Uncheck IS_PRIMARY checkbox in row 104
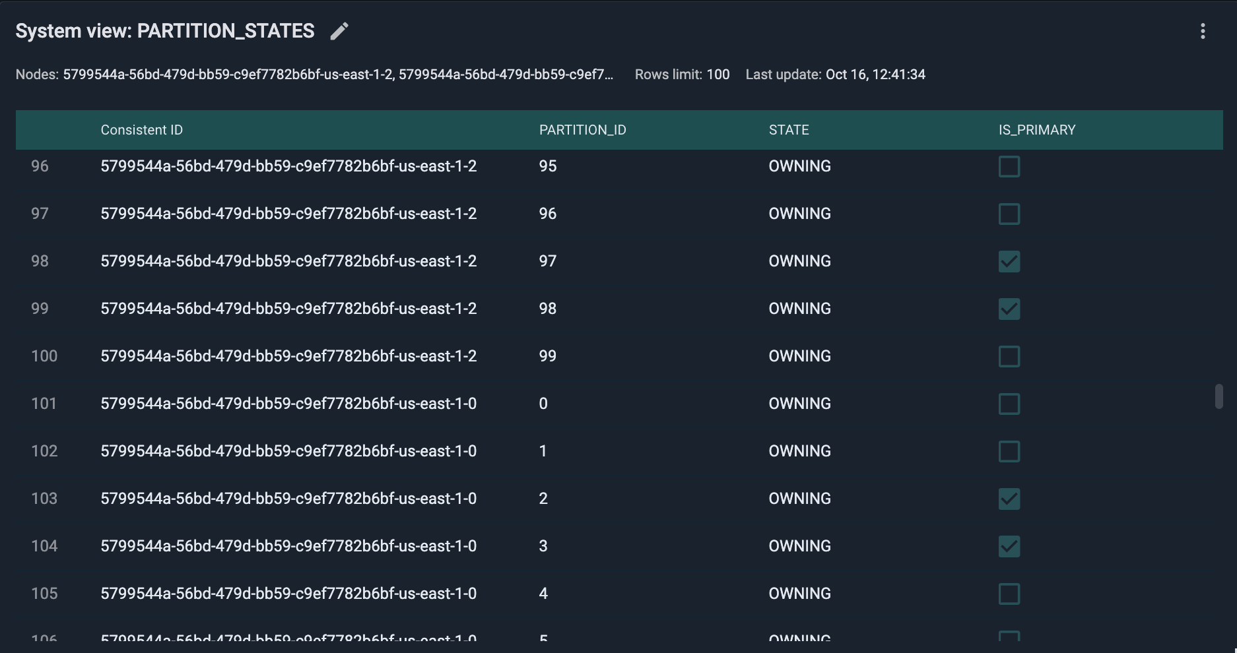 [x=1009, y=546]
